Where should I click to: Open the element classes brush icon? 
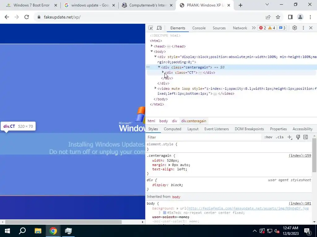click(298, 137)
